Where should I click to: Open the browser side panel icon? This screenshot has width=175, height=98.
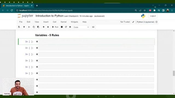coord(163,10)
